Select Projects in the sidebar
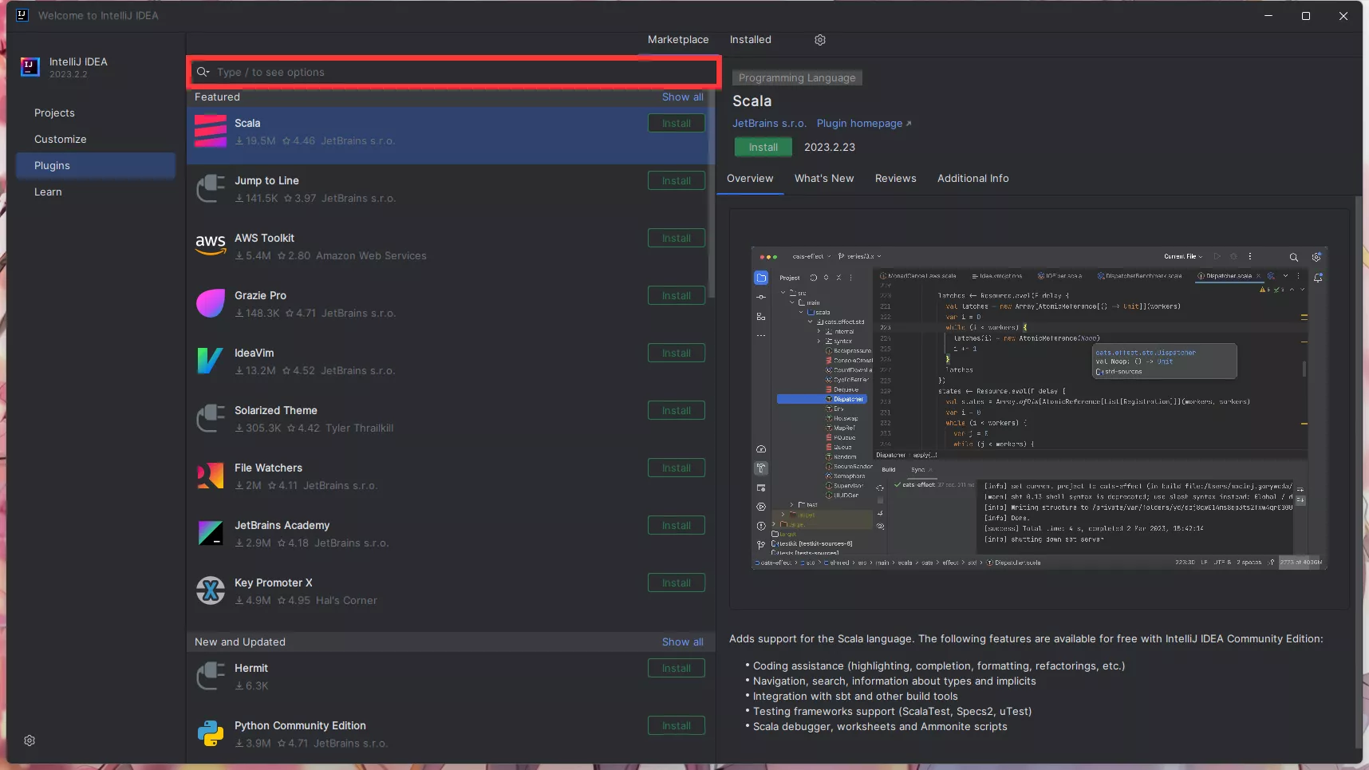The width and height of the screenshot is (1369, 770). tap(54, 113)
